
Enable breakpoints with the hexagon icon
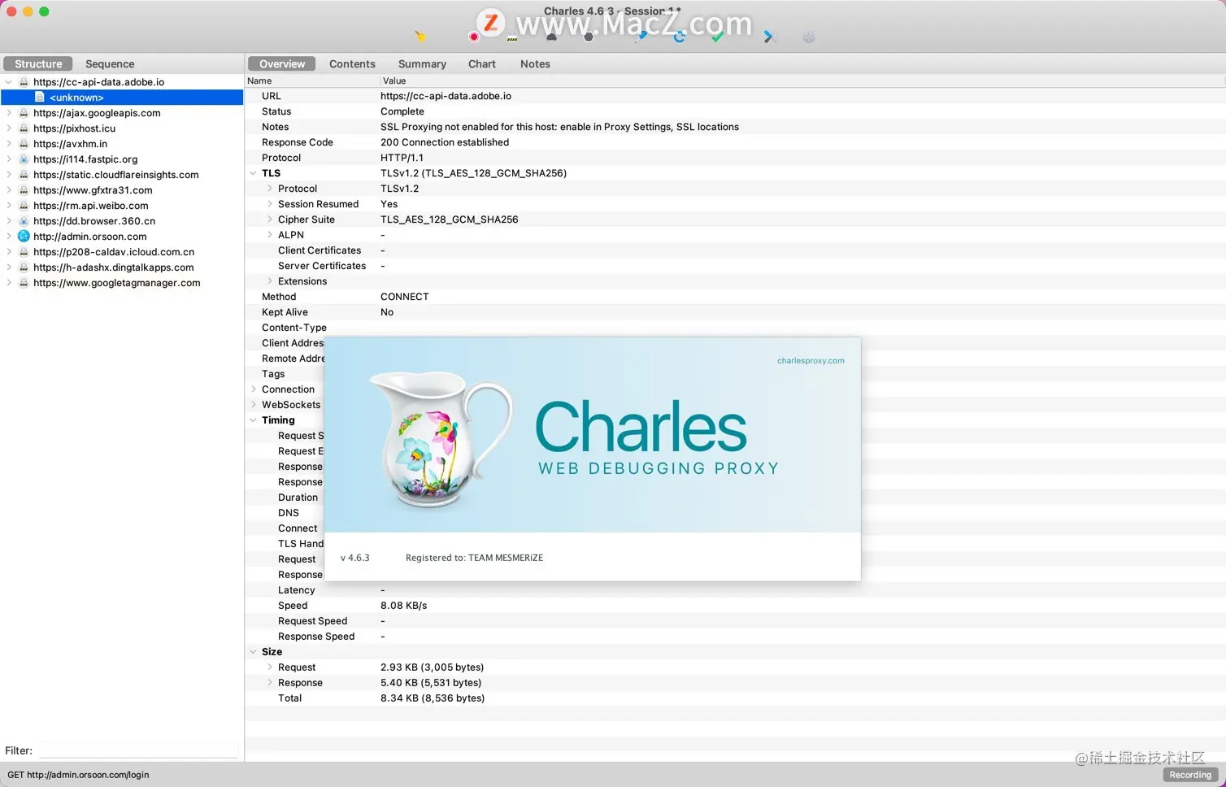(x=589, y=37)
